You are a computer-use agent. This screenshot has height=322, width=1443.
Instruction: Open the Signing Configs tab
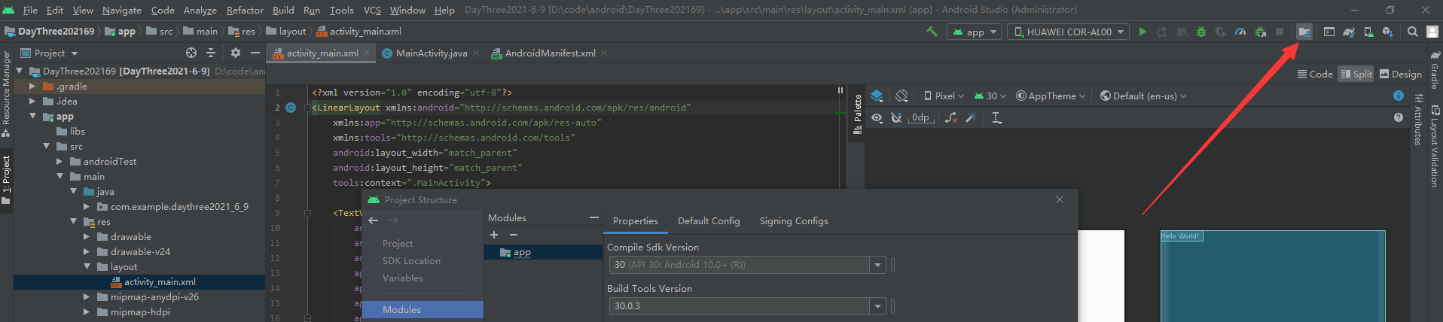click(x=794, y=221)
